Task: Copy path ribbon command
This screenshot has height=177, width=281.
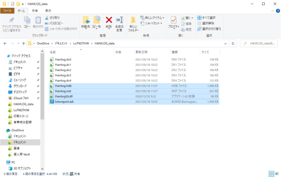Action: [x=54, y=23]
